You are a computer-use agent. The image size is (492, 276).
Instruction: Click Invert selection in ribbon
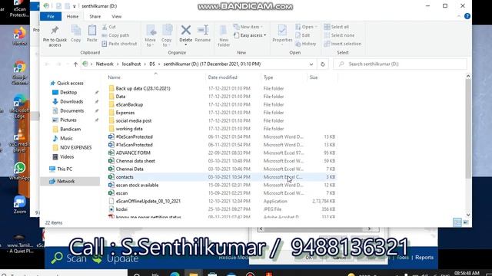point(343,44)
